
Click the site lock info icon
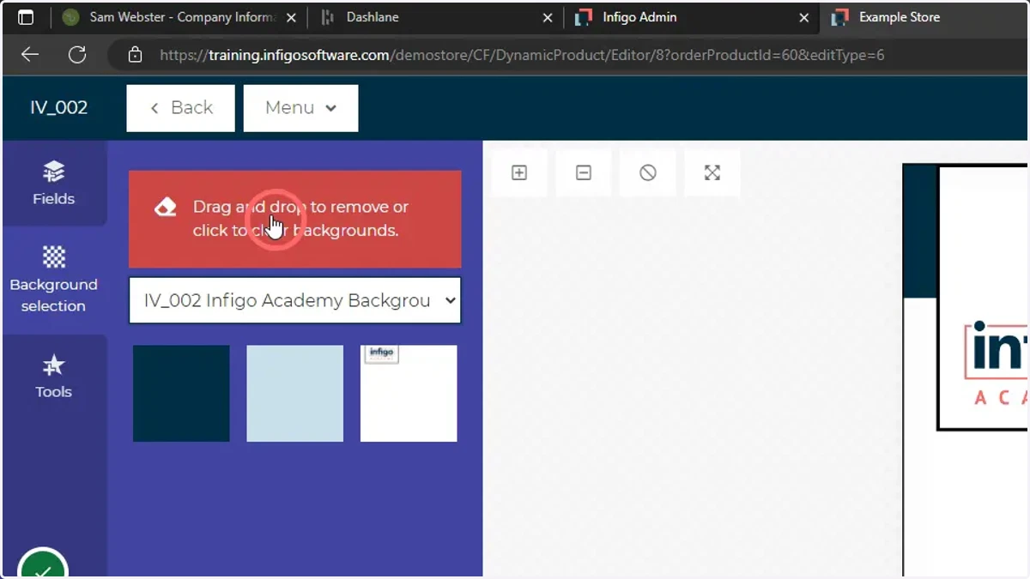135,55
